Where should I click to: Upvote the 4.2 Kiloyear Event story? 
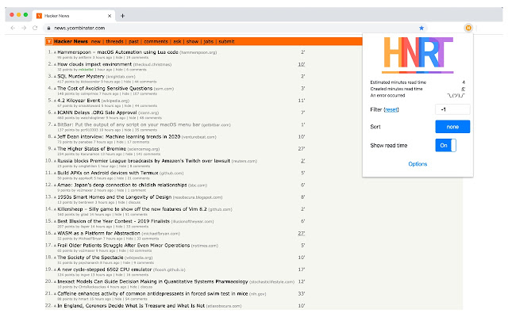click(x=55, y=101)
